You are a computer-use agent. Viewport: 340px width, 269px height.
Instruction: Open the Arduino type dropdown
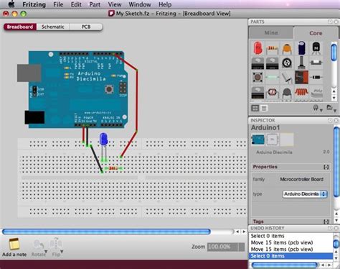click(x=305, y=193)
